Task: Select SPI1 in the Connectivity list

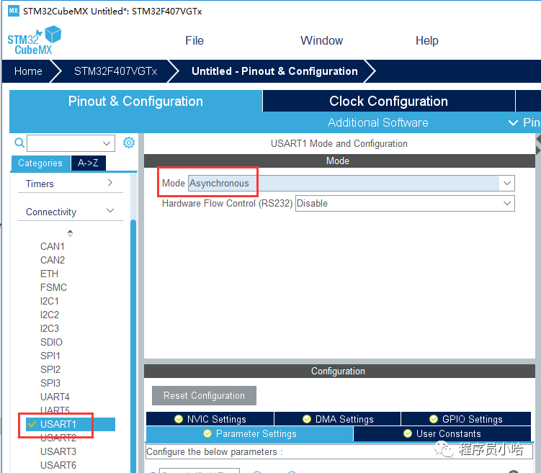Action: click(50, 356)
